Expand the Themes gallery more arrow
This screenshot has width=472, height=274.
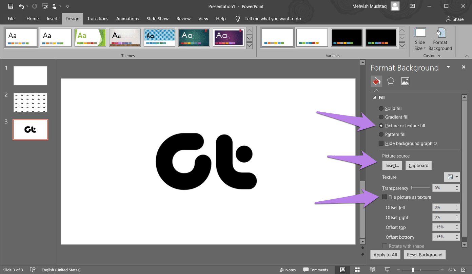(249, 45)
